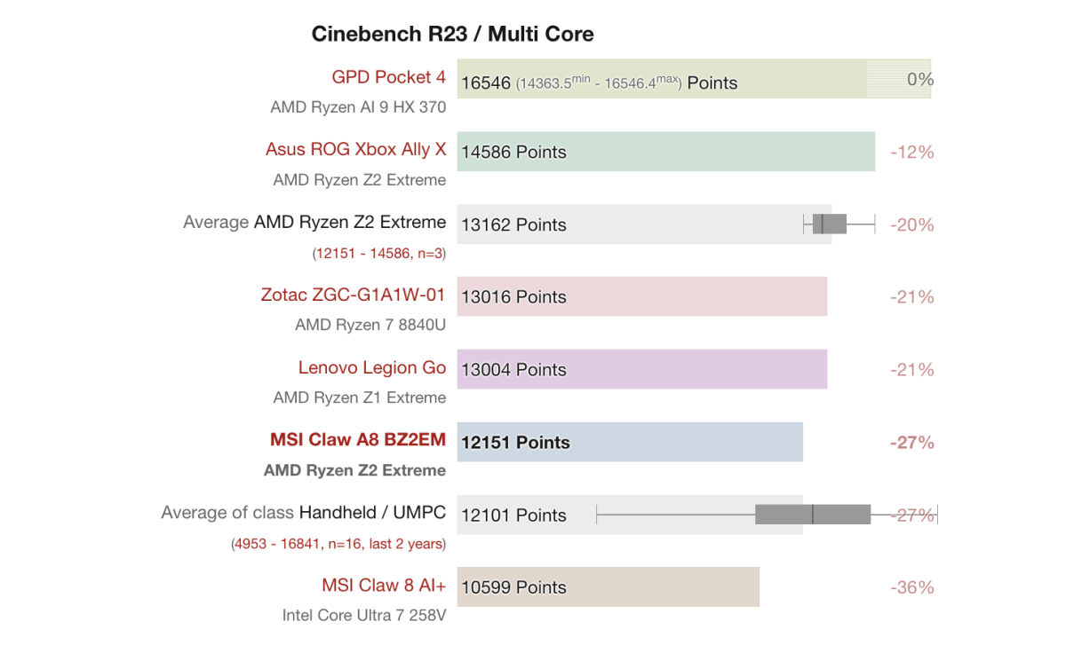Viewport: 1066px width, 653px height.
Task: Select the Average of class Handheld / UMPC label
Action: [303, 513]
